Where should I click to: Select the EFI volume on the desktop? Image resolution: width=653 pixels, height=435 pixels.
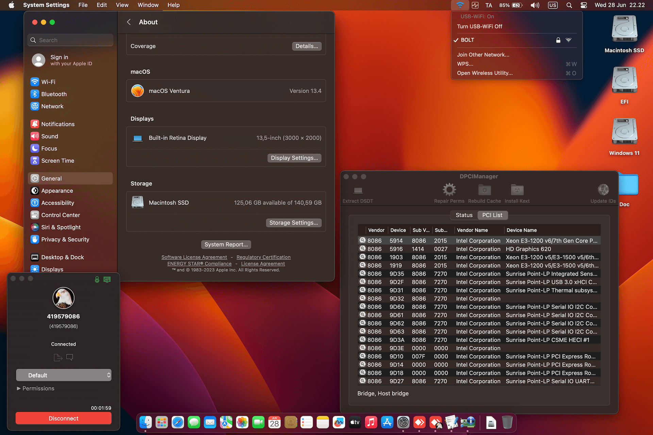coord(624,85)
